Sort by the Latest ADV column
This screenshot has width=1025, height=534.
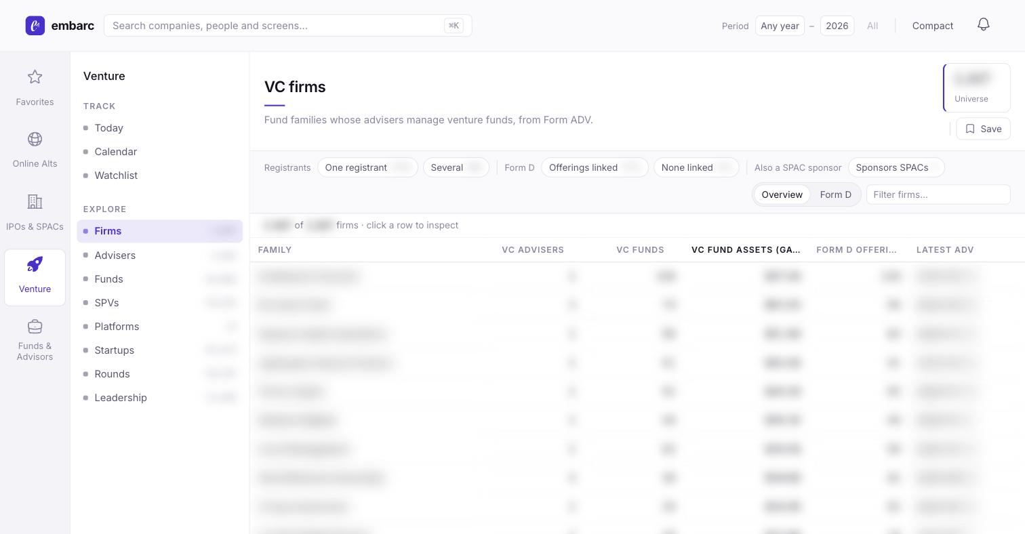click(x=945, y=250)
